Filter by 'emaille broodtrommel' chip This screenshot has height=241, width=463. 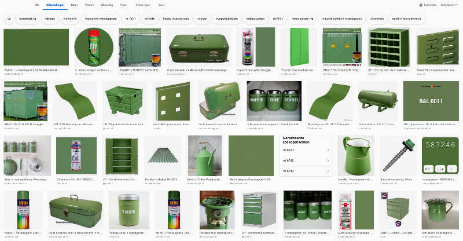pos(406,19)
